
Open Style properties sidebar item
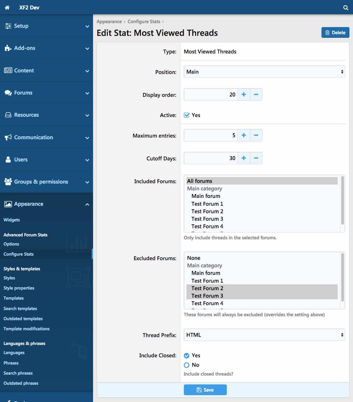tap(19, 288)
